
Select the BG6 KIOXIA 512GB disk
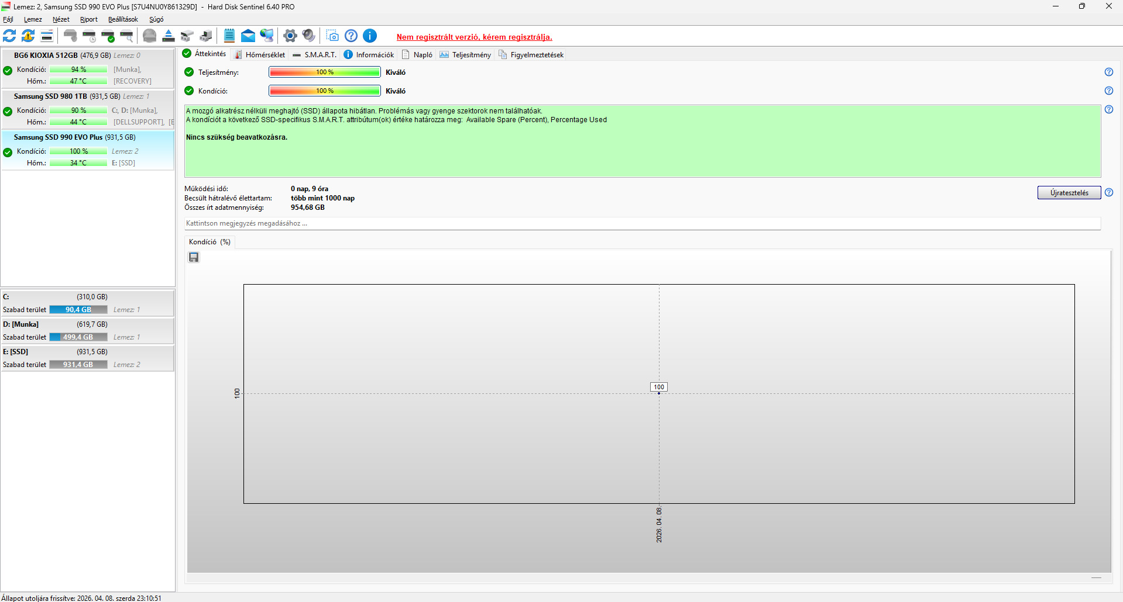(88, 68)
